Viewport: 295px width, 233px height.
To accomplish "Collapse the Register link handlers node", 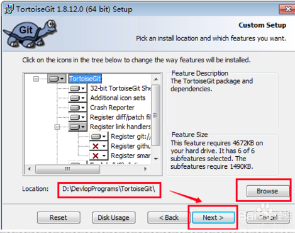I will [x=57, y=127].
